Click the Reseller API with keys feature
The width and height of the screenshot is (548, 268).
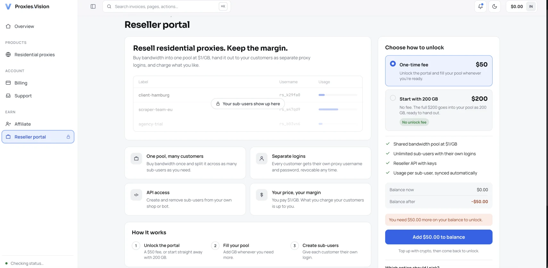pos(415,163)
